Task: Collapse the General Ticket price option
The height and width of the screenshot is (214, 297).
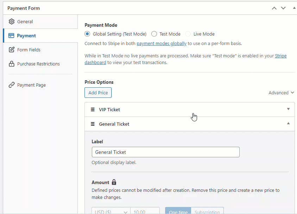Action: pyautogui.click(x=288, y=124)
